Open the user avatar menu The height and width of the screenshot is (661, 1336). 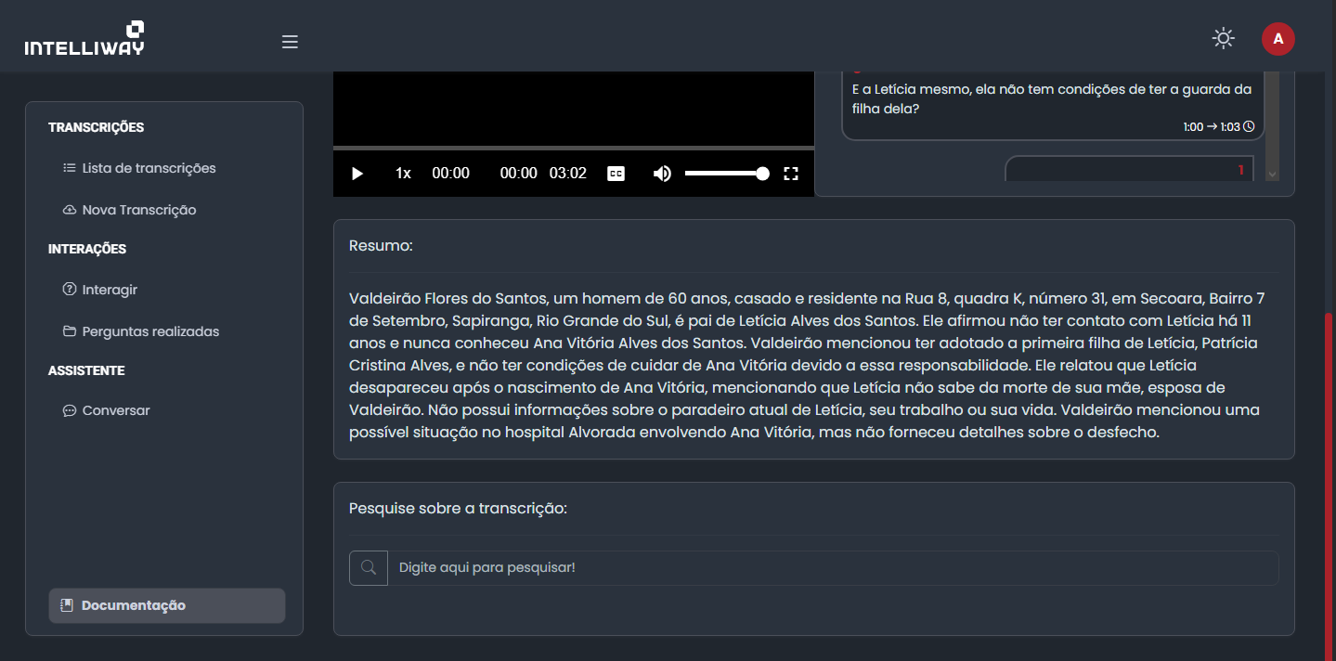(1278, 39)
